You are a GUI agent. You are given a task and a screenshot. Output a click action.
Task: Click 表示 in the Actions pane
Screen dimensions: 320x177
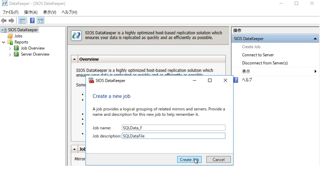click(x=246, y=72)
